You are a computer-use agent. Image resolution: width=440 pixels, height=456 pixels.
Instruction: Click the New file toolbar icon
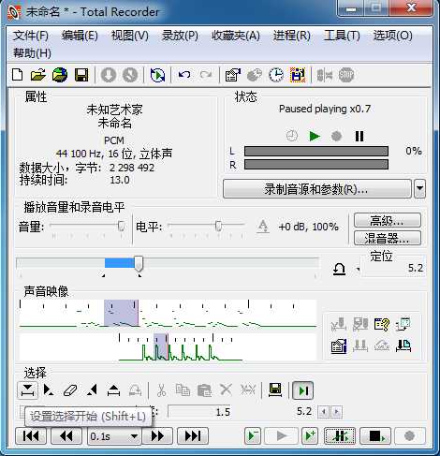tap(18, 75)
